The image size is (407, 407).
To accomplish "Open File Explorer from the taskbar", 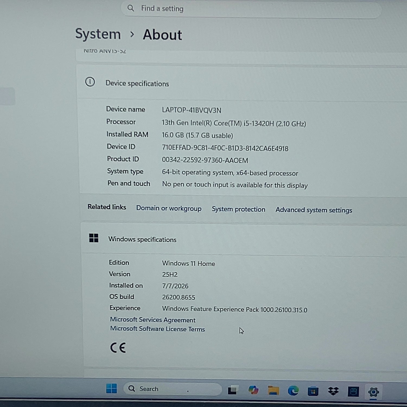I will pyautogui.click(x=273, y=390).
